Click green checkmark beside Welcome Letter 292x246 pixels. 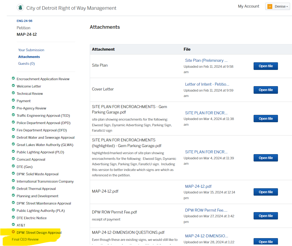pyautogui.click(x=13, y=86)
